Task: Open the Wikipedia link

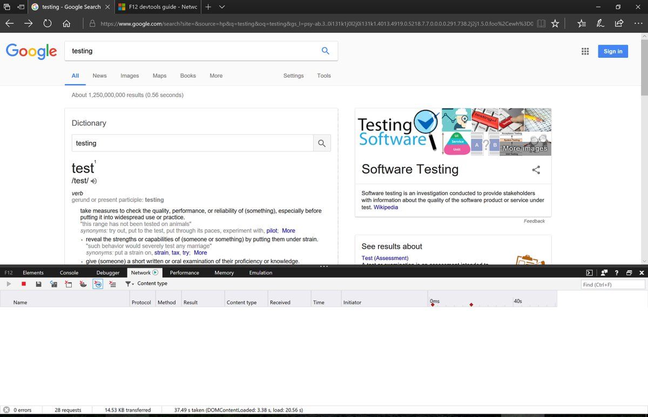Action: click(386, 207)
